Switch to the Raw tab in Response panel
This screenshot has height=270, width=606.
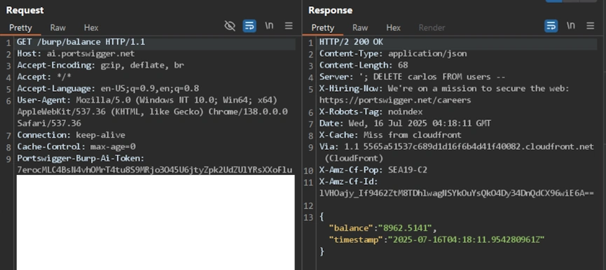point(360,28)
